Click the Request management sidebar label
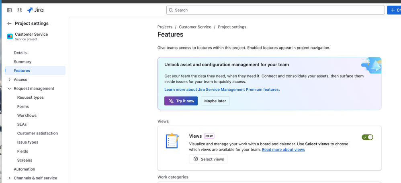This screenshot has height=183, width=401. 34,89
